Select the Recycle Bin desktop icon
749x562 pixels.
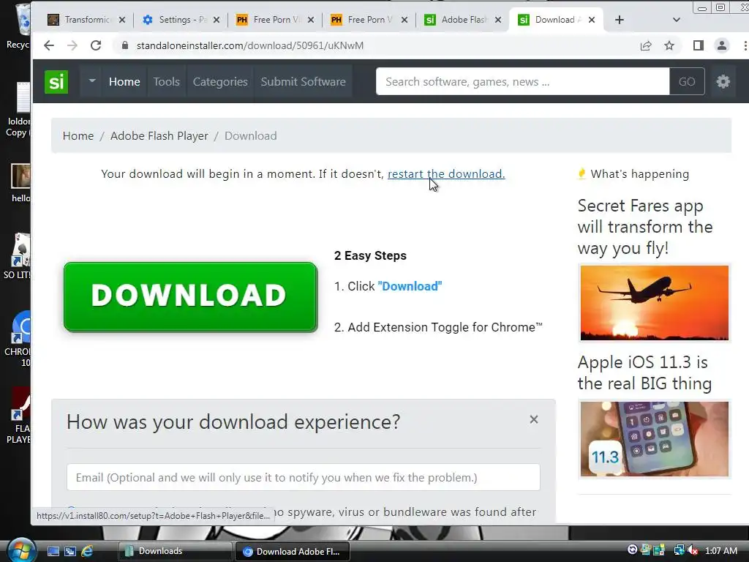pos(19,26)
